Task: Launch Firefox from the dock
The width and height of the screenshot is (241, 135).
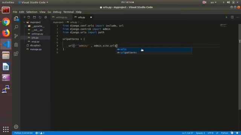Action: point(6,33)
